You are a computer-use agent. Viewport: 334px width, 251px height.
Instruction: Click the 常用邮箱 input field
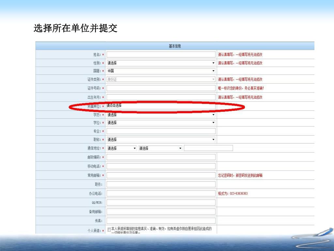[161, 175]
